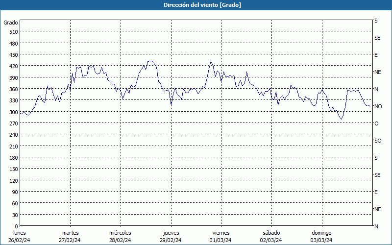Select the "SE" compass label near the 480 gridline
The image size is (392, 245).
click(x=377, y=38)
